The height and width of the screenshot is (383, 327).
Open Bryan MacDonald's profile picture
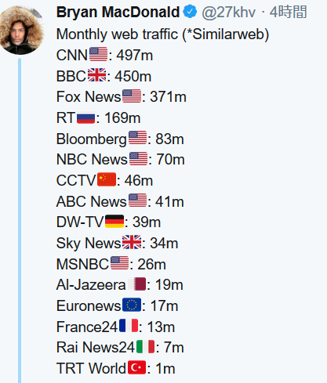pos(21,31)
